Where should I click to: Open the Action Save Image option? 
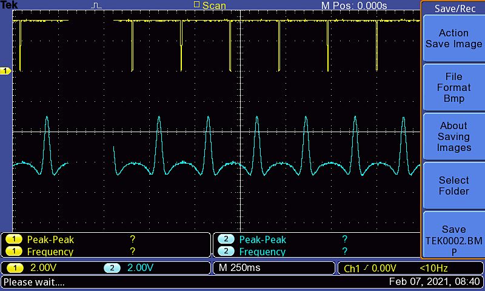pyautogui.click(x=453, y=38)
